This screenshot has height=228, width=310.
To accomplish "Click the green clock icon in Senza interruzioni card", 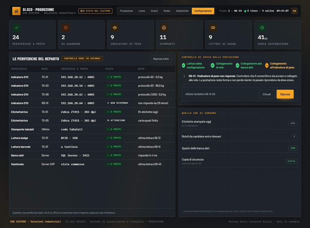I will [262, 28].
